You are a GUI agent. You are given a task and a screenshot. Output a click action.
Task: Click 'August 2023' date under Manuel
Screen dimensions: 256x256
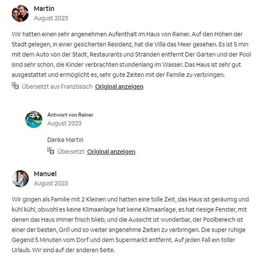coord(51,183)
